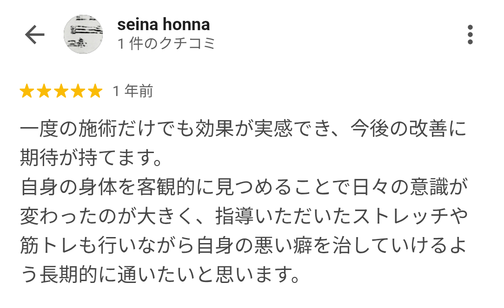The image size is (504, 308).
Task: View the reviewer's 1 件のクチコミ count
Action: (x=166, y=44)
